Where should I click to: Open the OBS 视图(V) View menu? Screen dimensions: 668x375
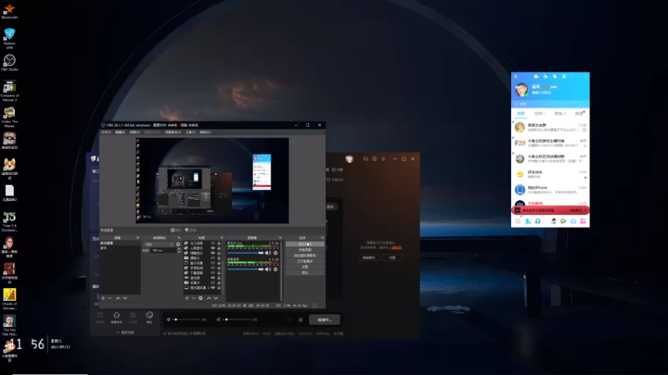click(134, 132)
